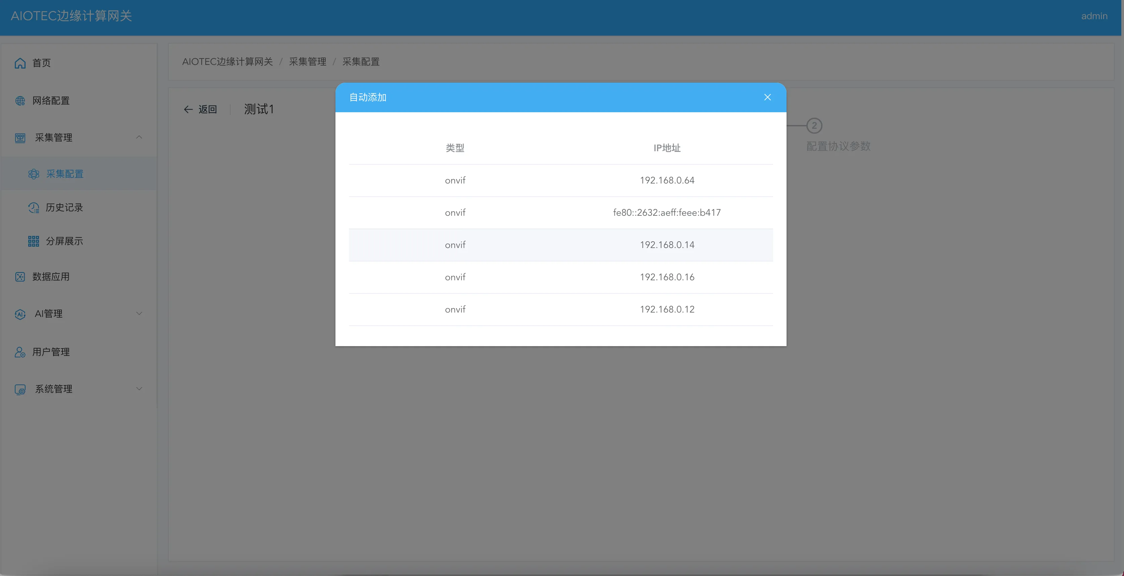This screenshot has height=576, width=1124.
Task: Expand the AI管理 menu chevron
Action: pyautogui.click(x=139, y=313)
